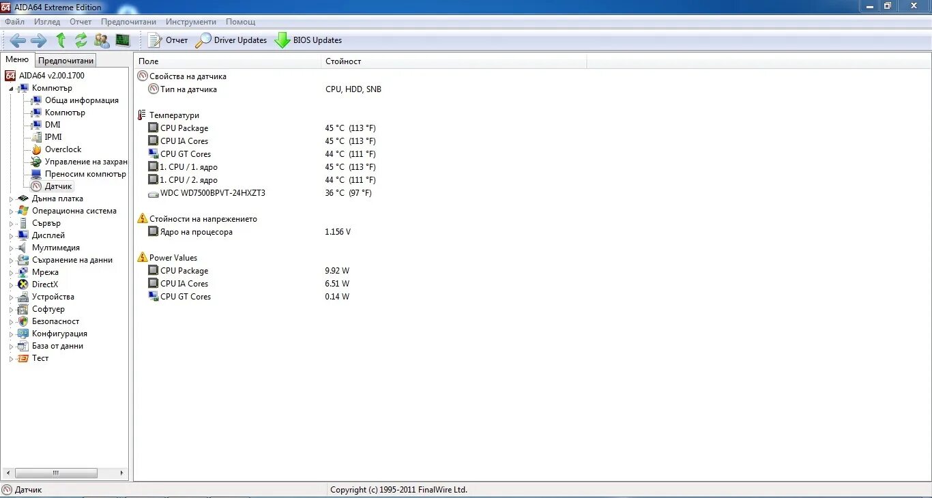This screenshot has height=498, width=932.
Task: Click the Мрежа network icon
Action: [23, 272]
